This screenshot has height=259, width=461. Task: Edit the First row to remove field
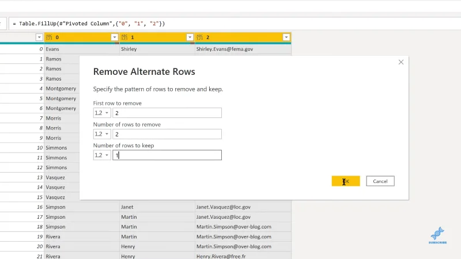(167, 113)
